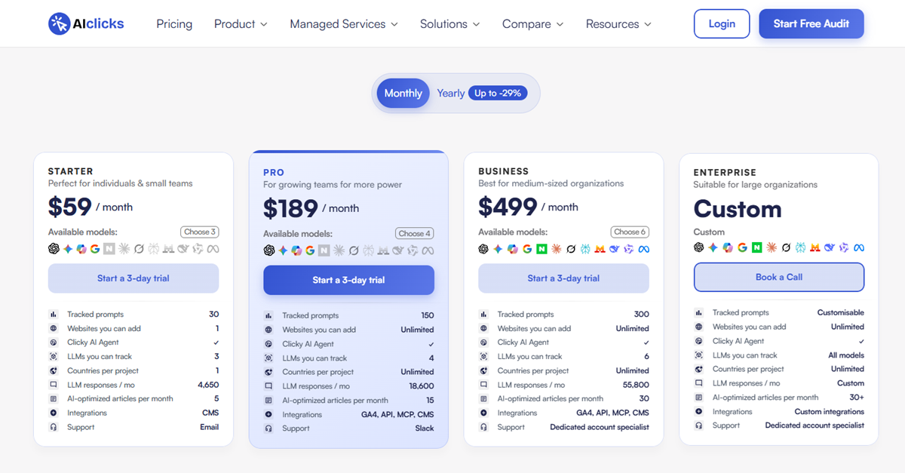Click Custom integrations text in Enterprise
The height and width of the screenshot is (473, 905).
pos(830,412)
